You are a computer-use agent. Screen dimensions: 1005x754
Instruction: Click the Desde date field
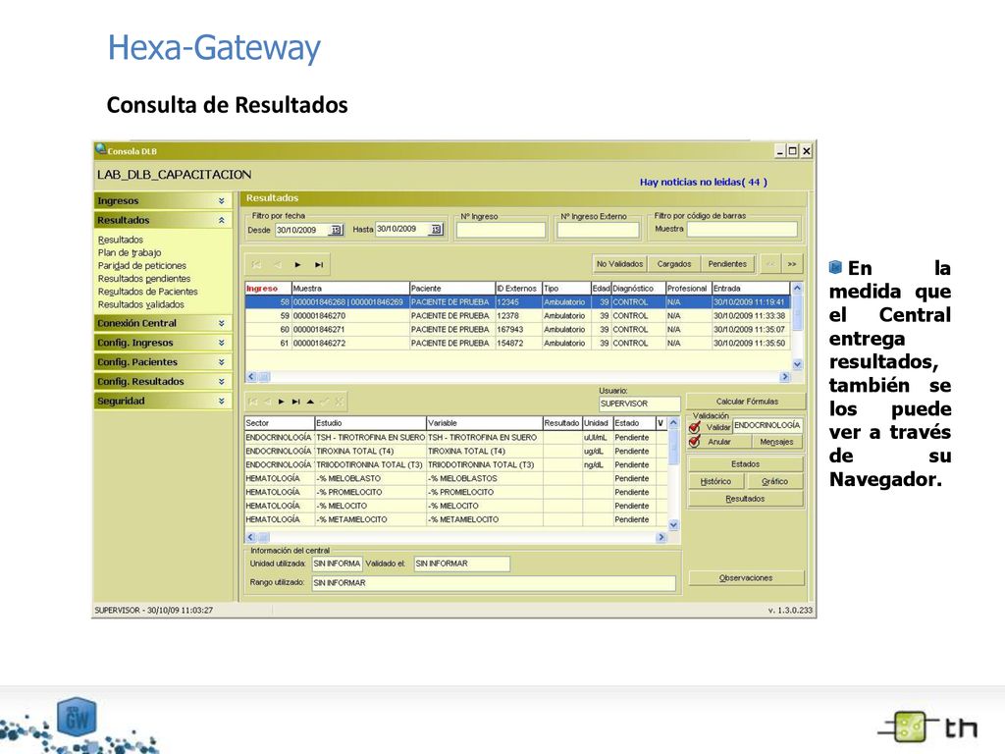point(302,230)
